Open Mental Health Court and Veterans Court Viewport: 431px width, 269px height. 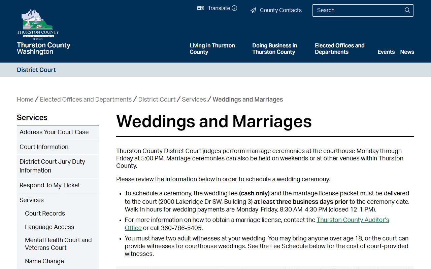[58, 244]
